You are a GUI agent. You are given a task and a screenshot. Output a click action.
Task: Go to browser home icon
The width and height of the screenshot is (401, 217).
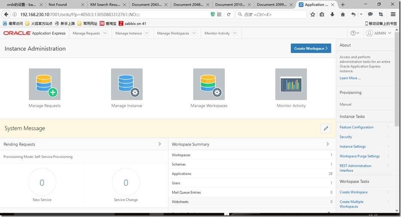coord(343,14)
